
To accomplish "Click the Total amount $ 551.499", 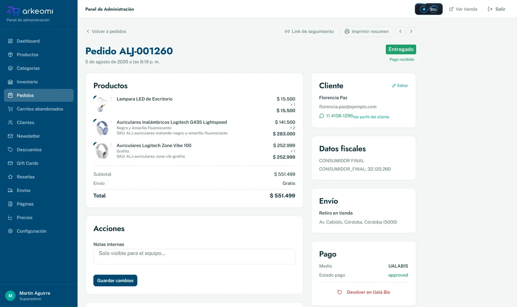I will click(282, 196).
